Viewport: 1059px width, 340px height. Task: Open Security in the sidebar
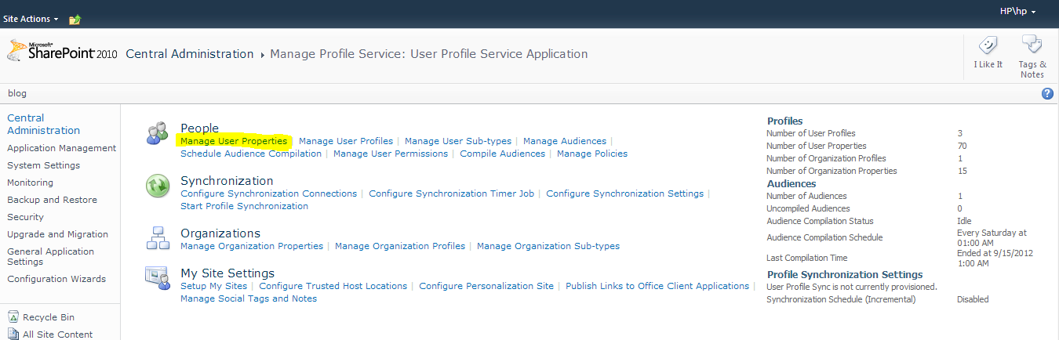tap(25, 217)
